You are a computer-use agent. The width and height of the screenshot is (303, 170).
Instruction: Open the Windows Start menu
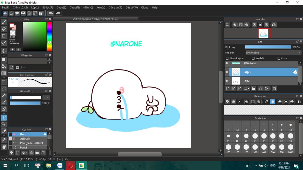pos(5,166)
